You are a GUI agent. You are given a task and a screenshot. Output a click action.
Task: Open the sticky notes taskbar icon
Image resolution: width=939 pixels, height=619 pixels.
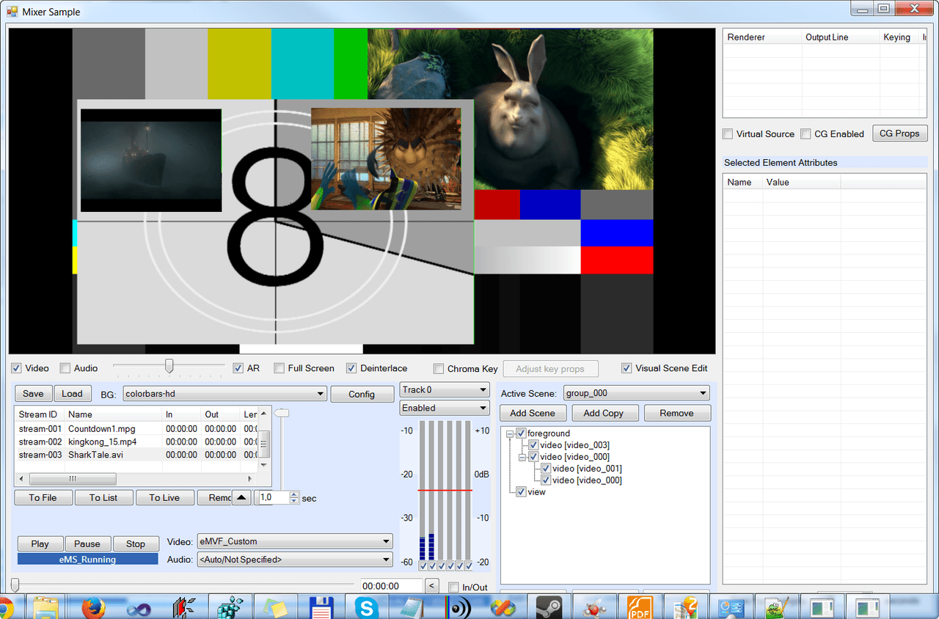(x=277, y=607)
